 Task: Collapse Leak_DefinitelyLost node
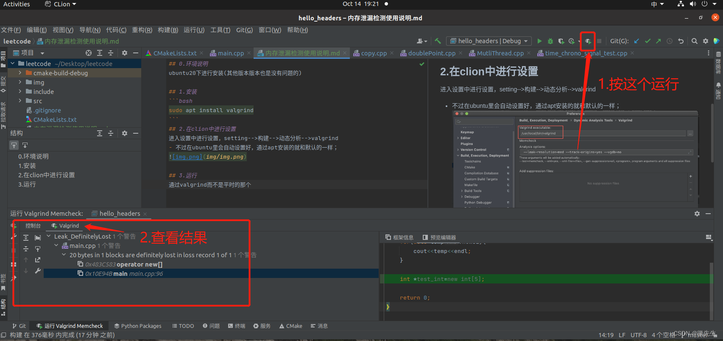point(49,236)
